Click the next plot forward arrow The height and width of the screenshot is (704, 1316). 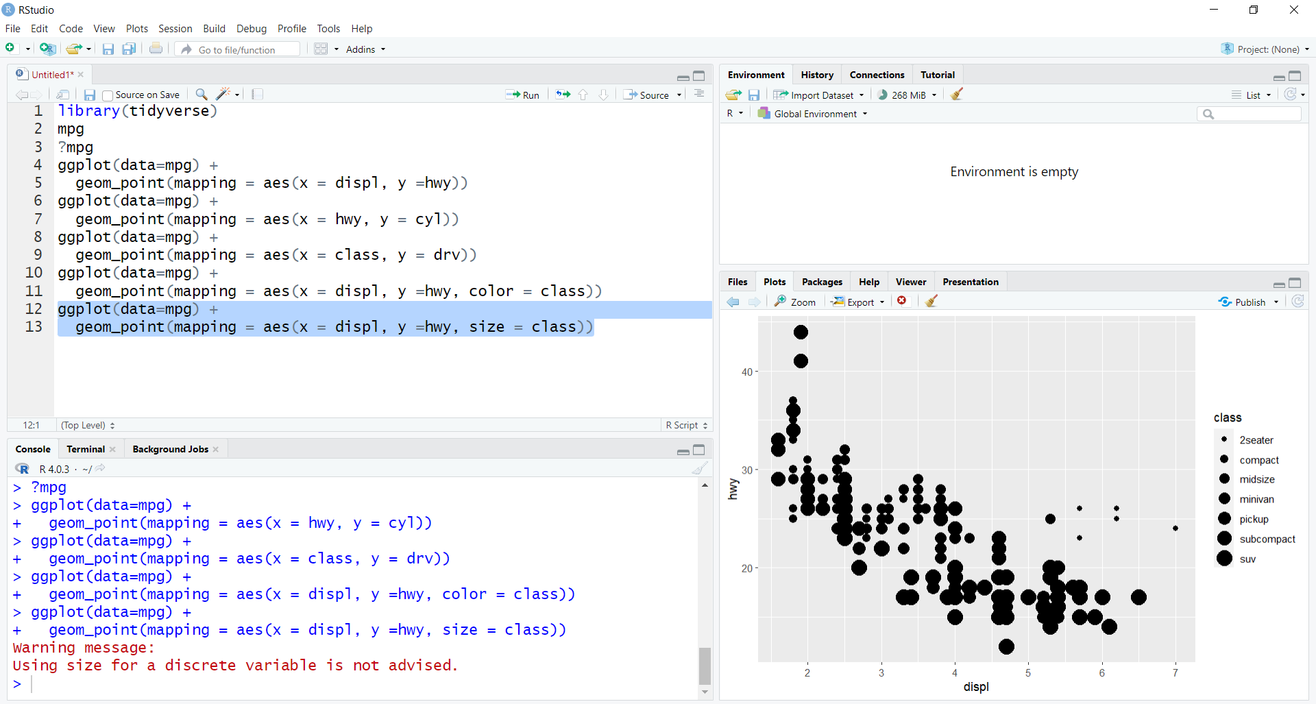[755, 302]
